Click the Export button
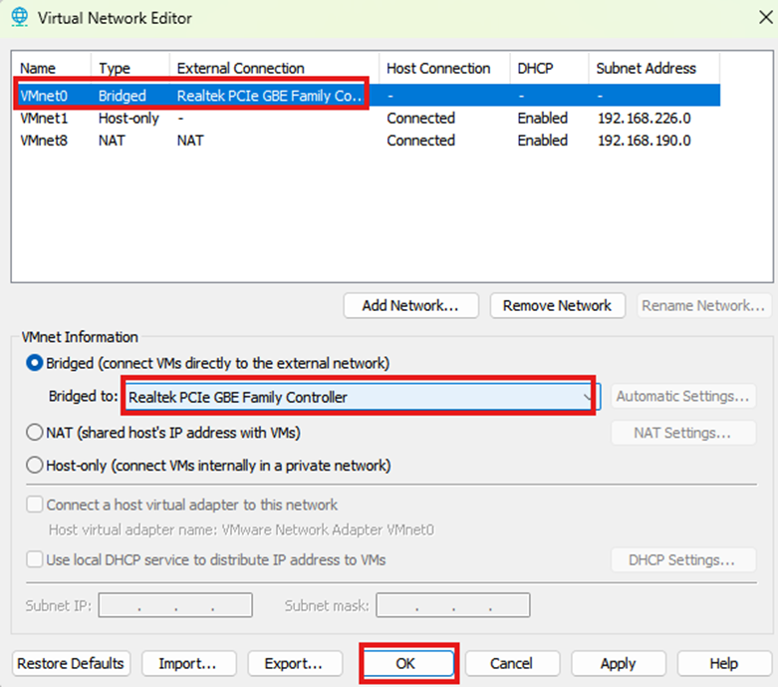 click(295, 664)
